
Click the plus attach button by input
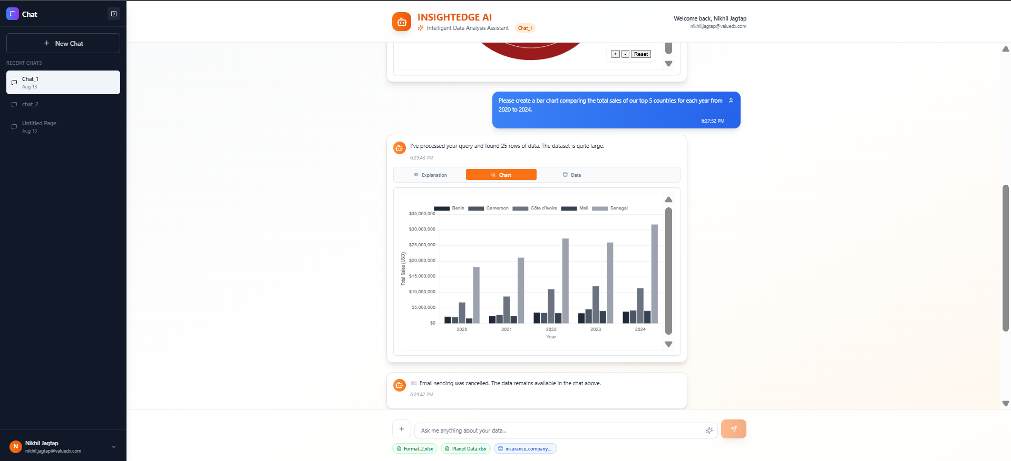pyautogui.click(x=402, y=429)
